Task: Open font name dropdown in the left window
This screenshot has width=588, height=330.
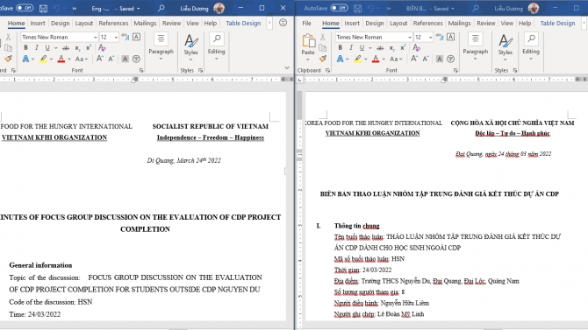Action: pos(95,37)
